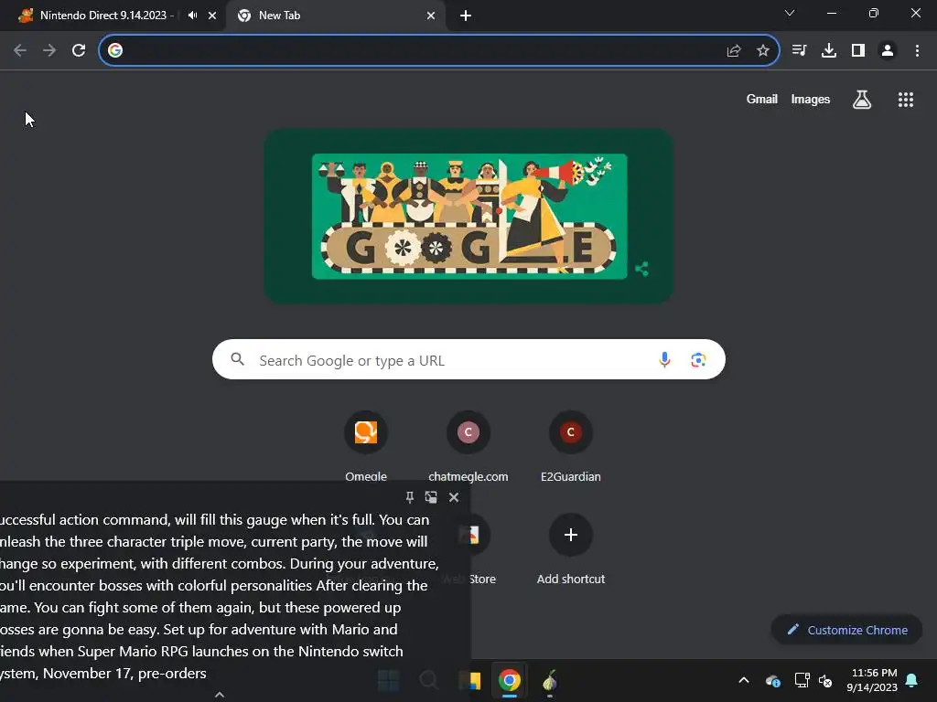
Task: Open the profile avatar menu
Action: tap(888, 50)
